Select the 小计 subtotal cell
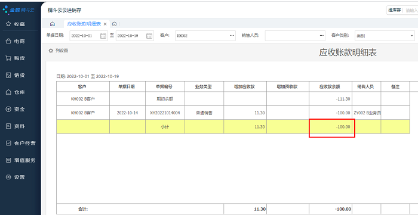 coord(165,127)
